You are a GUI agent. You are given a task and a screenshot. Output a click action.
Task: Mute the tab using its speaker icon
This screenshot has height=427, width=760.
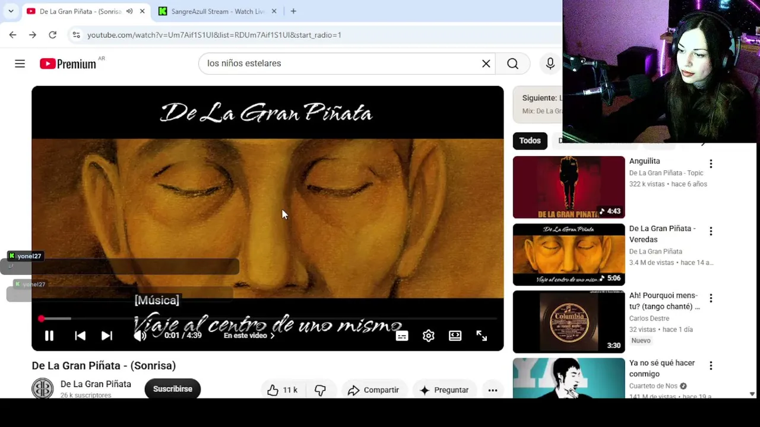[x=129, y=11]
